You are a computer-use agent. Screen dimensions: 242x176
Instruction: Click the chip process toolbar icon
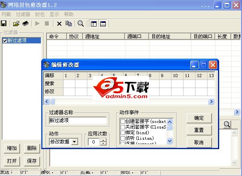click(26, 24)
